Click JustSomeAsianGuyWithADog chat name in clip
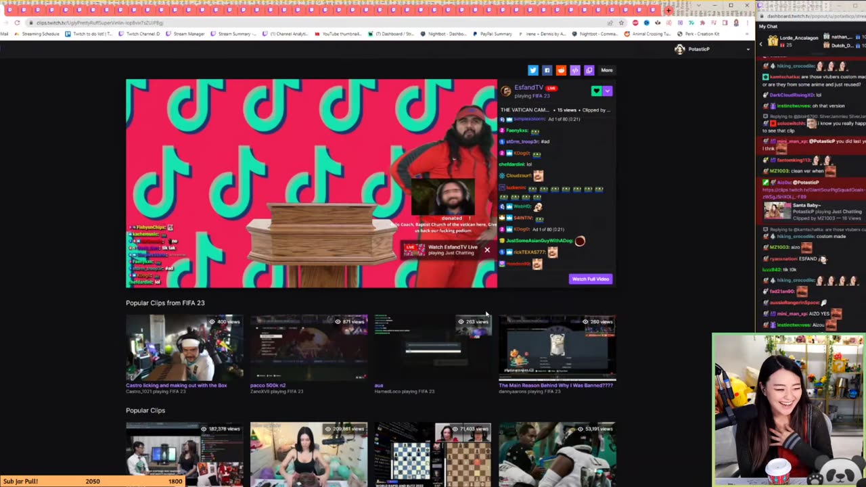 tap(539, 241)
